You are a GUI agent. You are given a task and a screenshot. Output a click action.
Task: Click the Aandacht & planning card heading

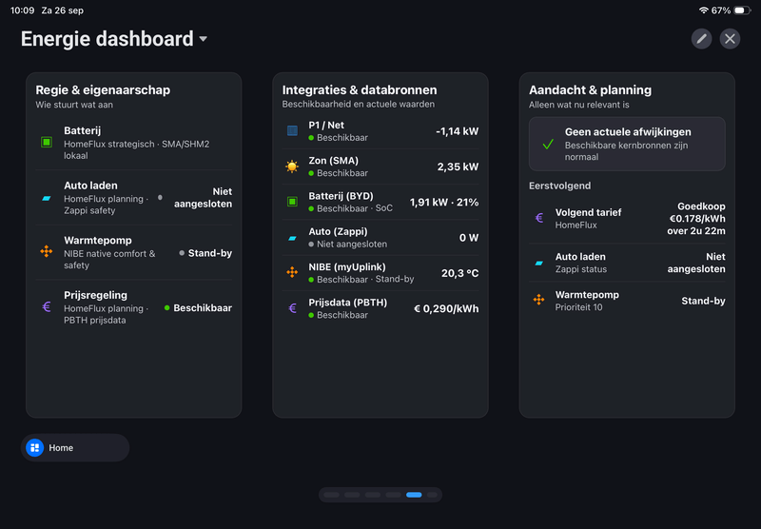coord(590,89)
